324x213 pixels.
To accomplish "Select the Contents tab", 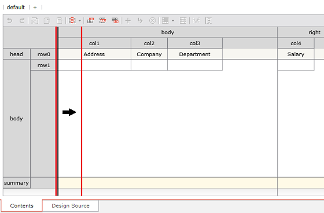I will click(22, 205).
